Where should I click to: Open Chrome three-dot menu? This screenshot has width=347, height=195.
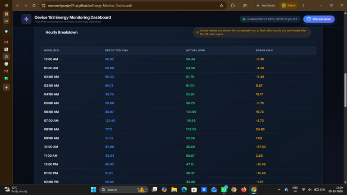pyautogui.click(x=303, y=6)
